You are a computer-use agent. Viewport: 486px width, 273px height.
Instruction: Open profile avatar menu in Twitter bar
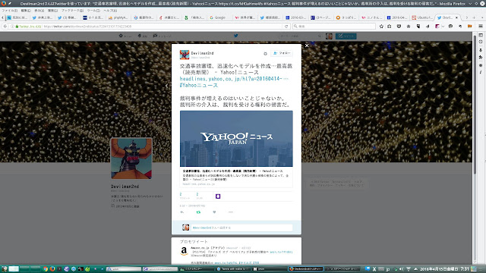(329, 36)
